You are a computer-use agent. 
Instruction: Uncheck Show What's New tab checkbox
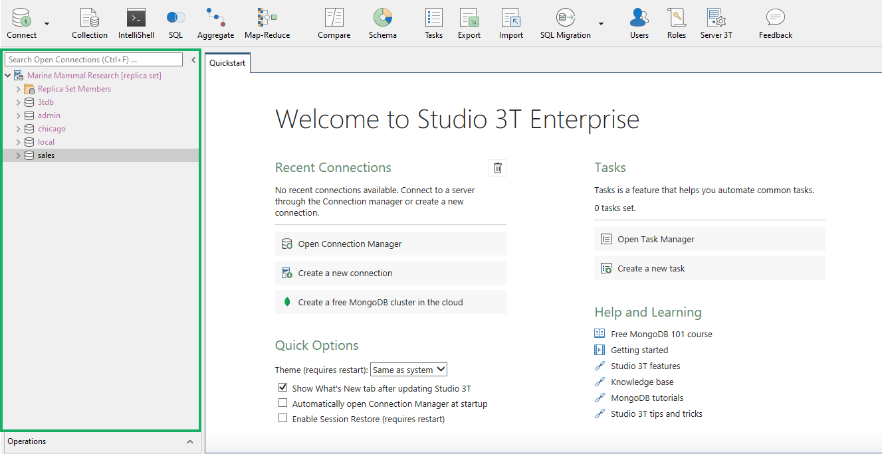283,388
